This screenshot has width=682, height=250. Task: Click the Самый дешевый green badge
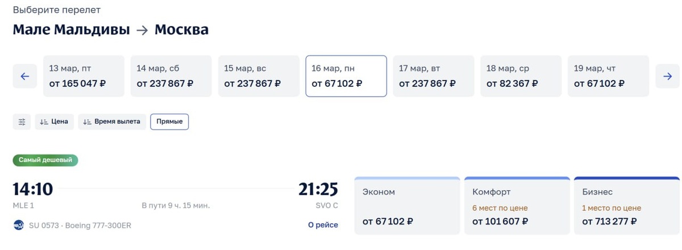tap(45, 160)
